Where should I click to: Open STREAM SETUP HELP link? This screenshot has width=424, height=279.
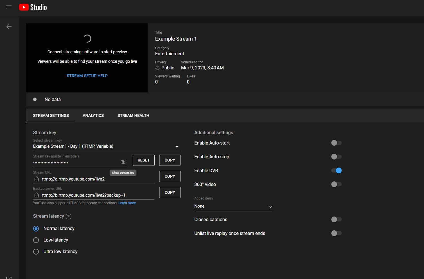tap(87, 76)
